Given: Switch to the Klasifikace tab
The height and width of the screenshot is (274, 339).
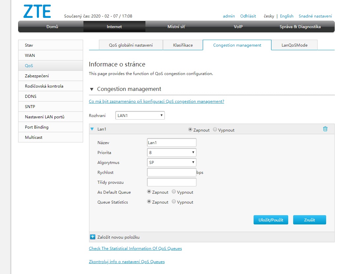Looking at the screenshot, I should [x=183, y=45].
